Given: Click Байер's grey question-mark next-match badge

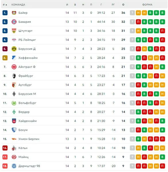Looking at the screenshot, I should click(132, 13).
